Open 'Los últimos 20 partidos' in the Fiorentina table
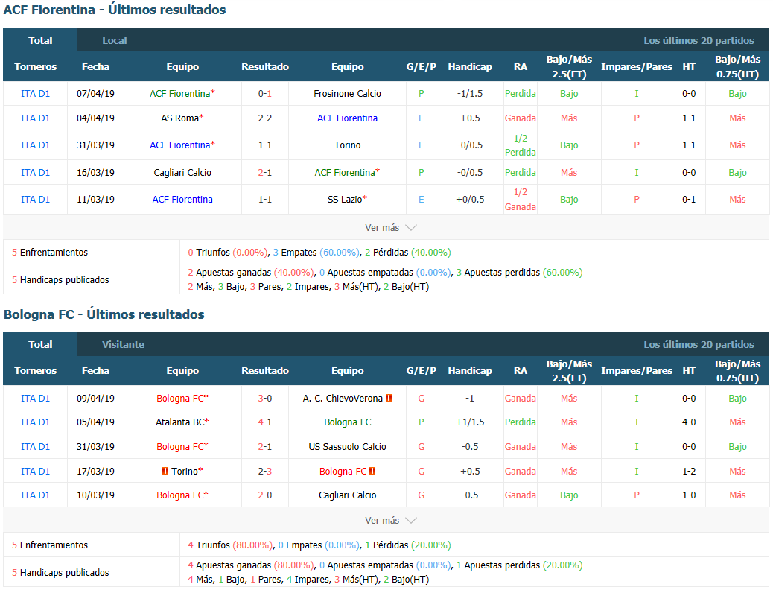The image size is (773, 593). click(699, 40)
